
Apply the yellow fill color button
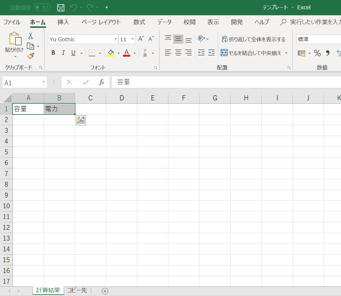tap(111, 53)
